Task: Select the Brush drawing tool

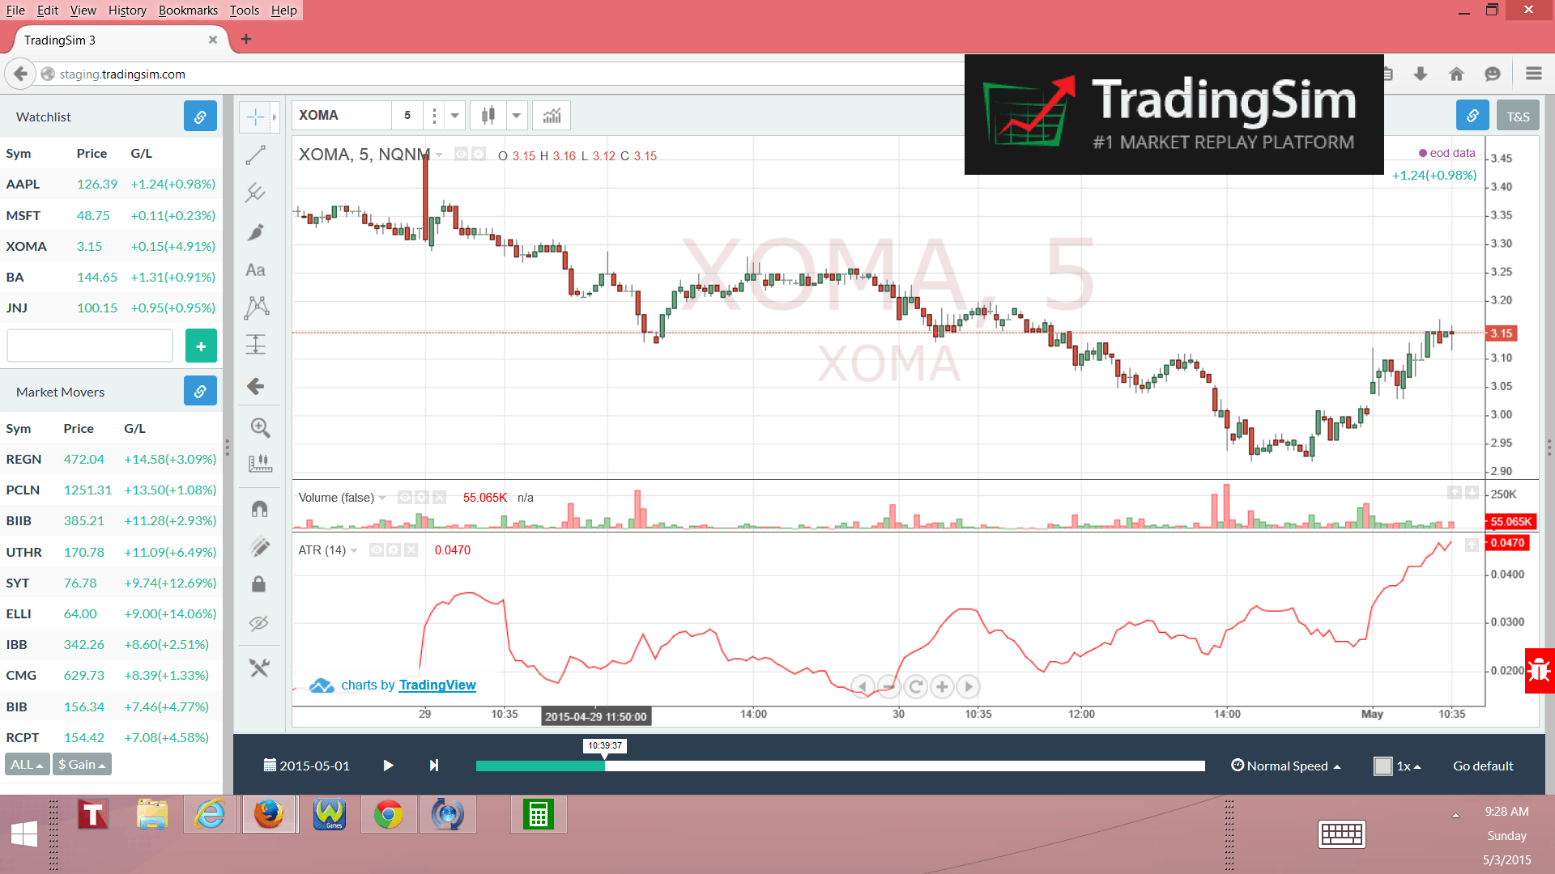Action: 256,232
